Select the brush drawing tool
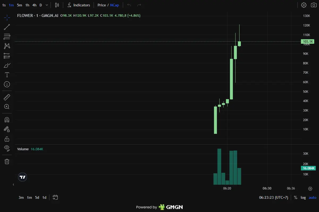319x212 pixels. pos(7,65)
